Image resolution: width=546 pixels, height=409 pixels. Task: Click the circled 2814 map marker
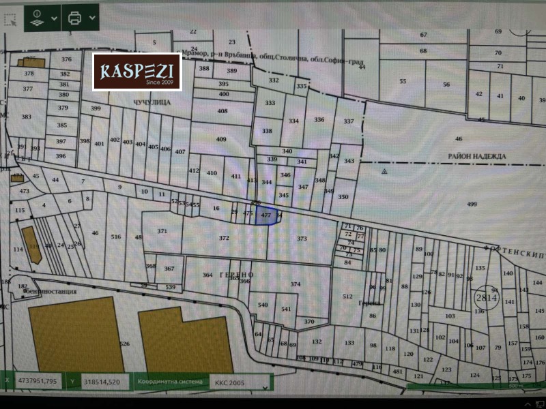(487, 298)
